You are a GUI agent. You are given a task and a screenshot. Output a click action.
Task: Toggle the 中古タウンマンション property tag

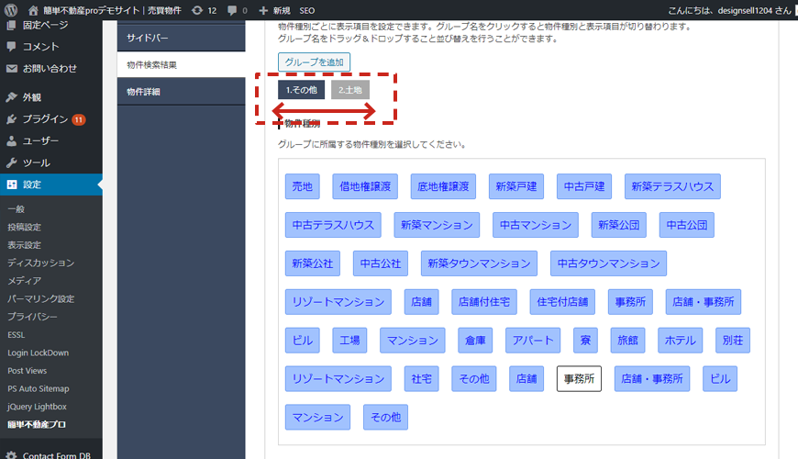point(608,263)
